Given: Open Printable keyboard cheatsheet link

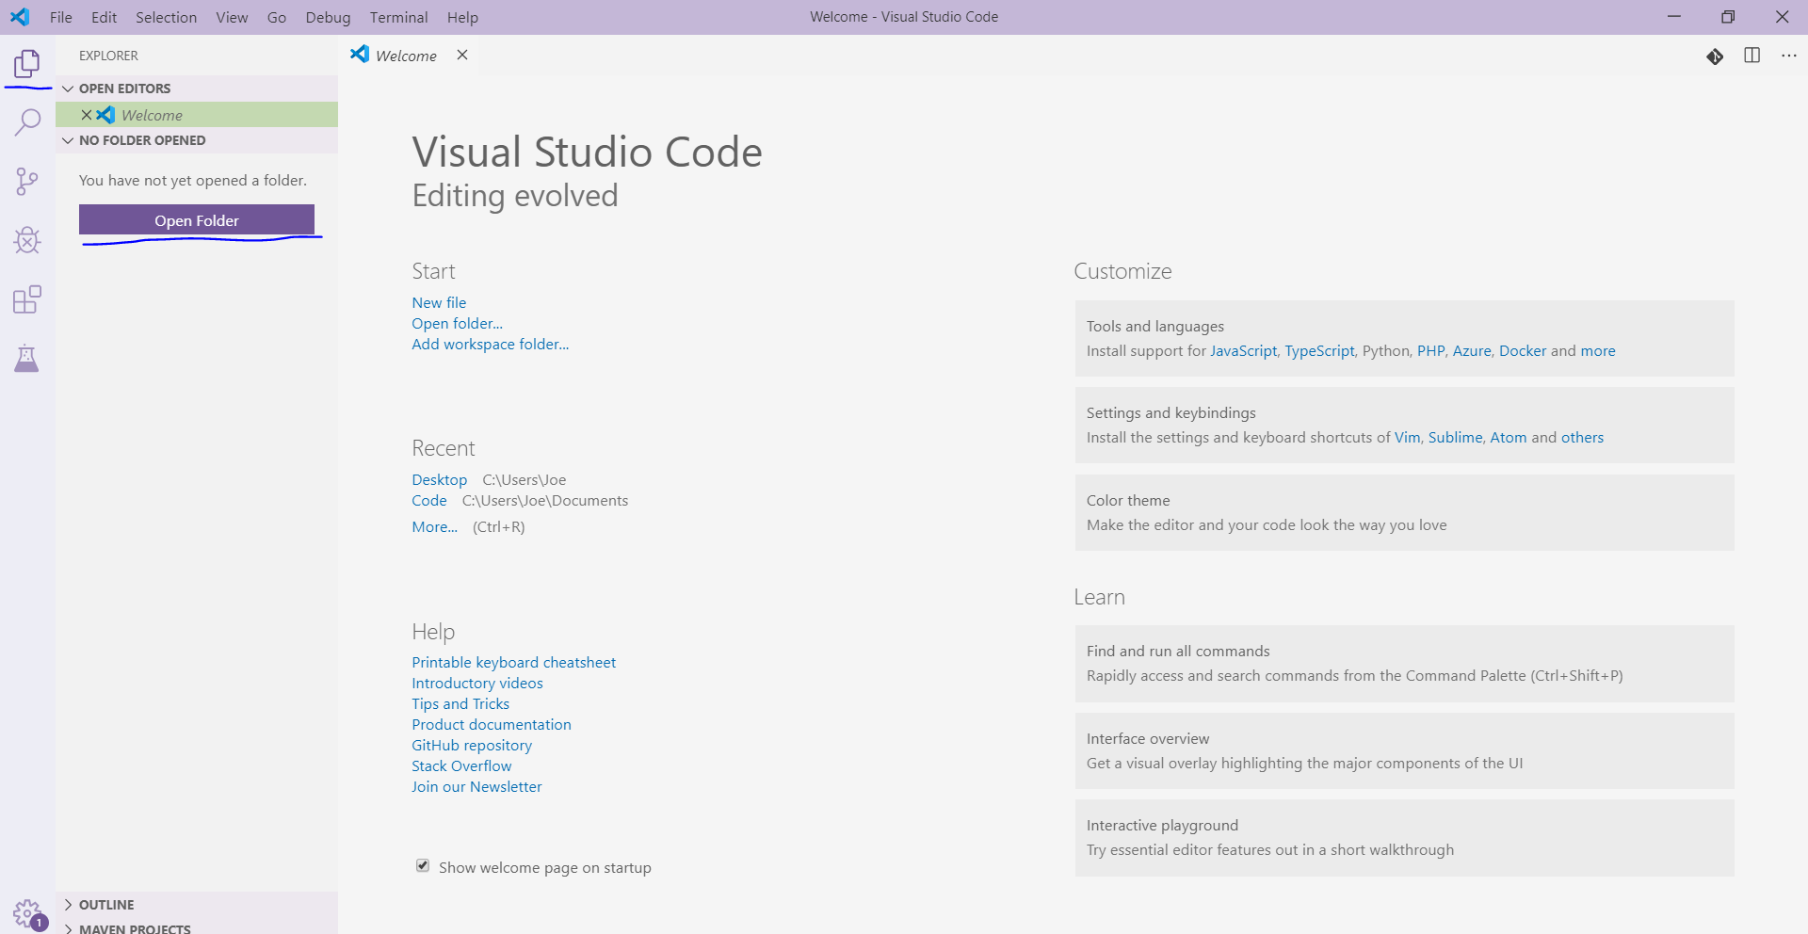Looking at the screenshot, I should click(x=514, y=662).
